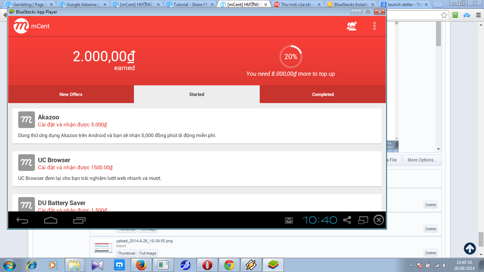Click the upload_2014-8-26_10-39-55.png preview thumbnail
The image size is (484, 272).
(x=103, y=247)
